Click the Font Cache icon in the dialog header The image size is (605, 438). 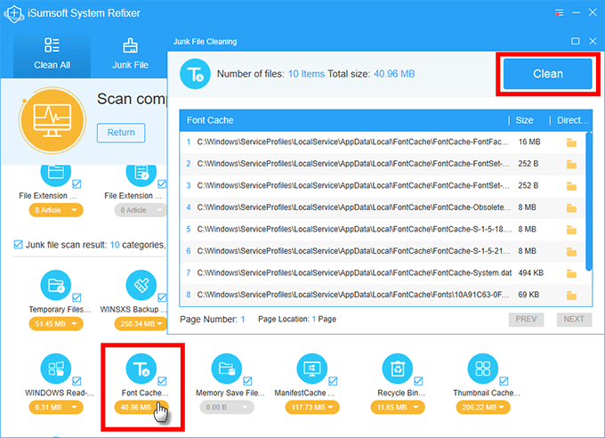tap(195, 74)
